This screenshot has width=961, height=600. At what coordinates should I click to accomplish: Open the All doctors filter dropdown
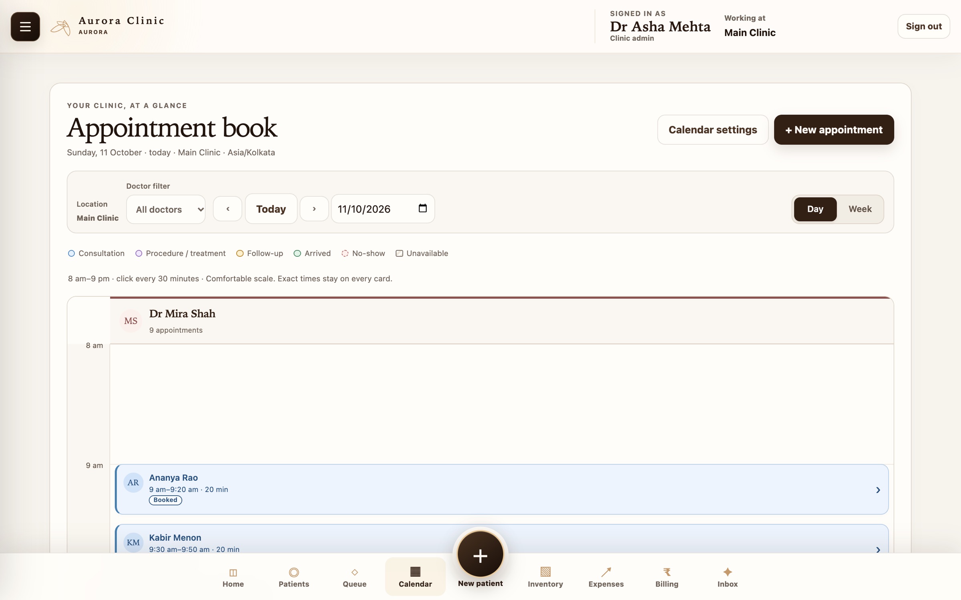(x=166, y=209)
